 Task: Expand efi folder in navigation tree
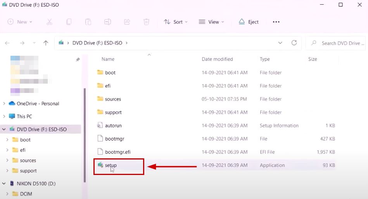point(7,150)
